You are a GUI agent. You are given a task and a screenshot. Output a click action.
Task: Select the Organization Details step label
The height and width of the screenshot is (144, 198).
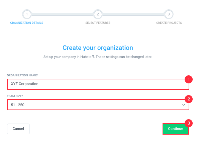pos(27,23)
